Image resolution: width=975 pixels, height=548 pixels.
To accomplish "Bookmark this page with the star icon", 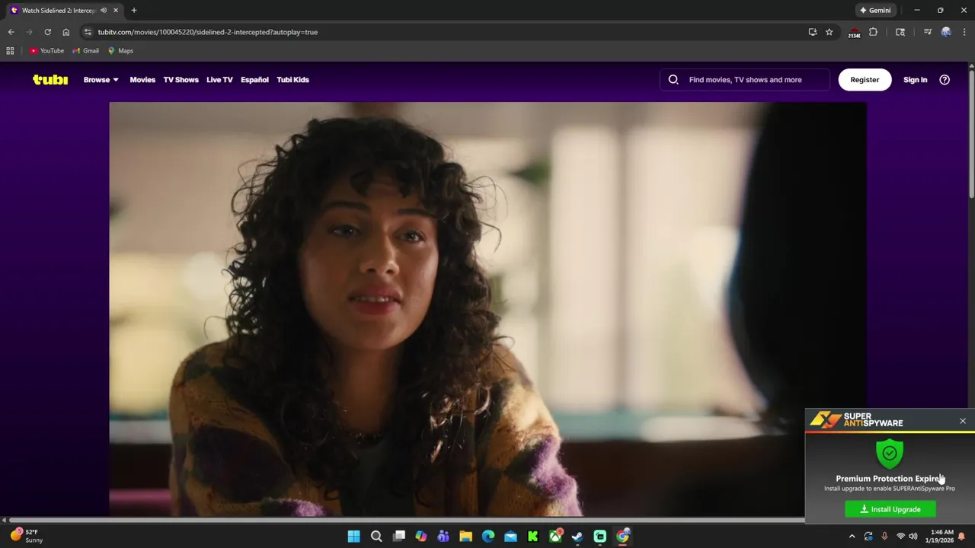I will click(830, 32).
